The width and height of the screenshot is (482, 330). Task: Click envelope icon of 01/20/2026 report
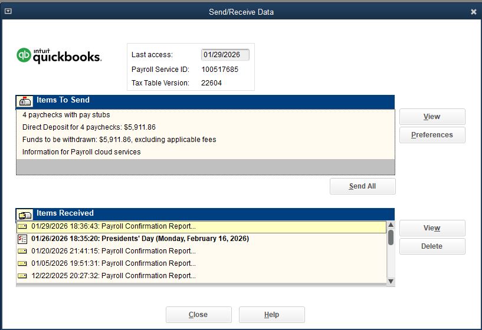[22, 252]
